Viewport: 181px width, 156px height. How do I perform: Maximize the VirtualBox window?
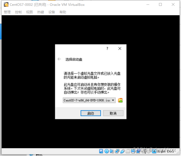click(160, 5)
